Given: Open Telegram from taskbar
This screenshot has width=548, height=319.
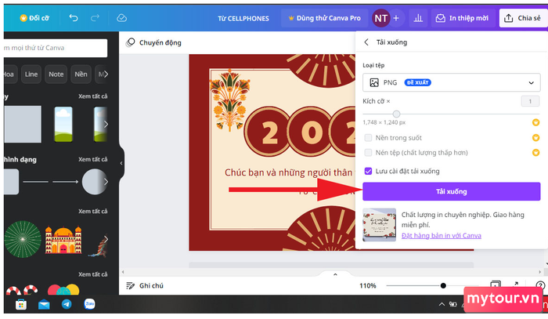Looking at the screenshot, I should [x=67, y=304].
